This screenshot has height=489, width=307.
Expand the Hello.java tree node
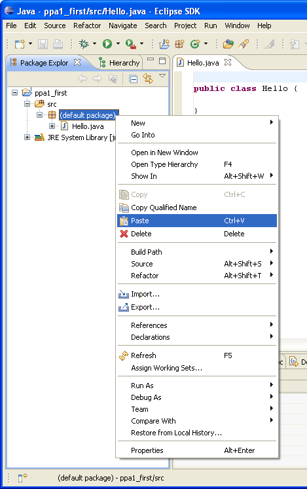coord(52,126)
